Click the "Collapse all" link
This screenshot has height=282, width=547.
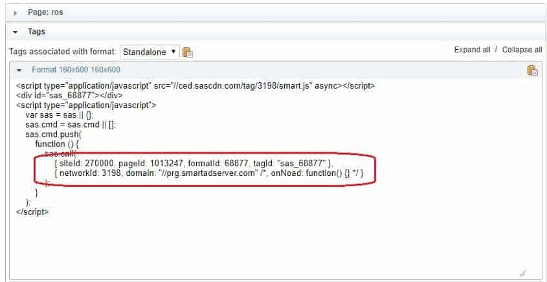[x=522, y=50]
